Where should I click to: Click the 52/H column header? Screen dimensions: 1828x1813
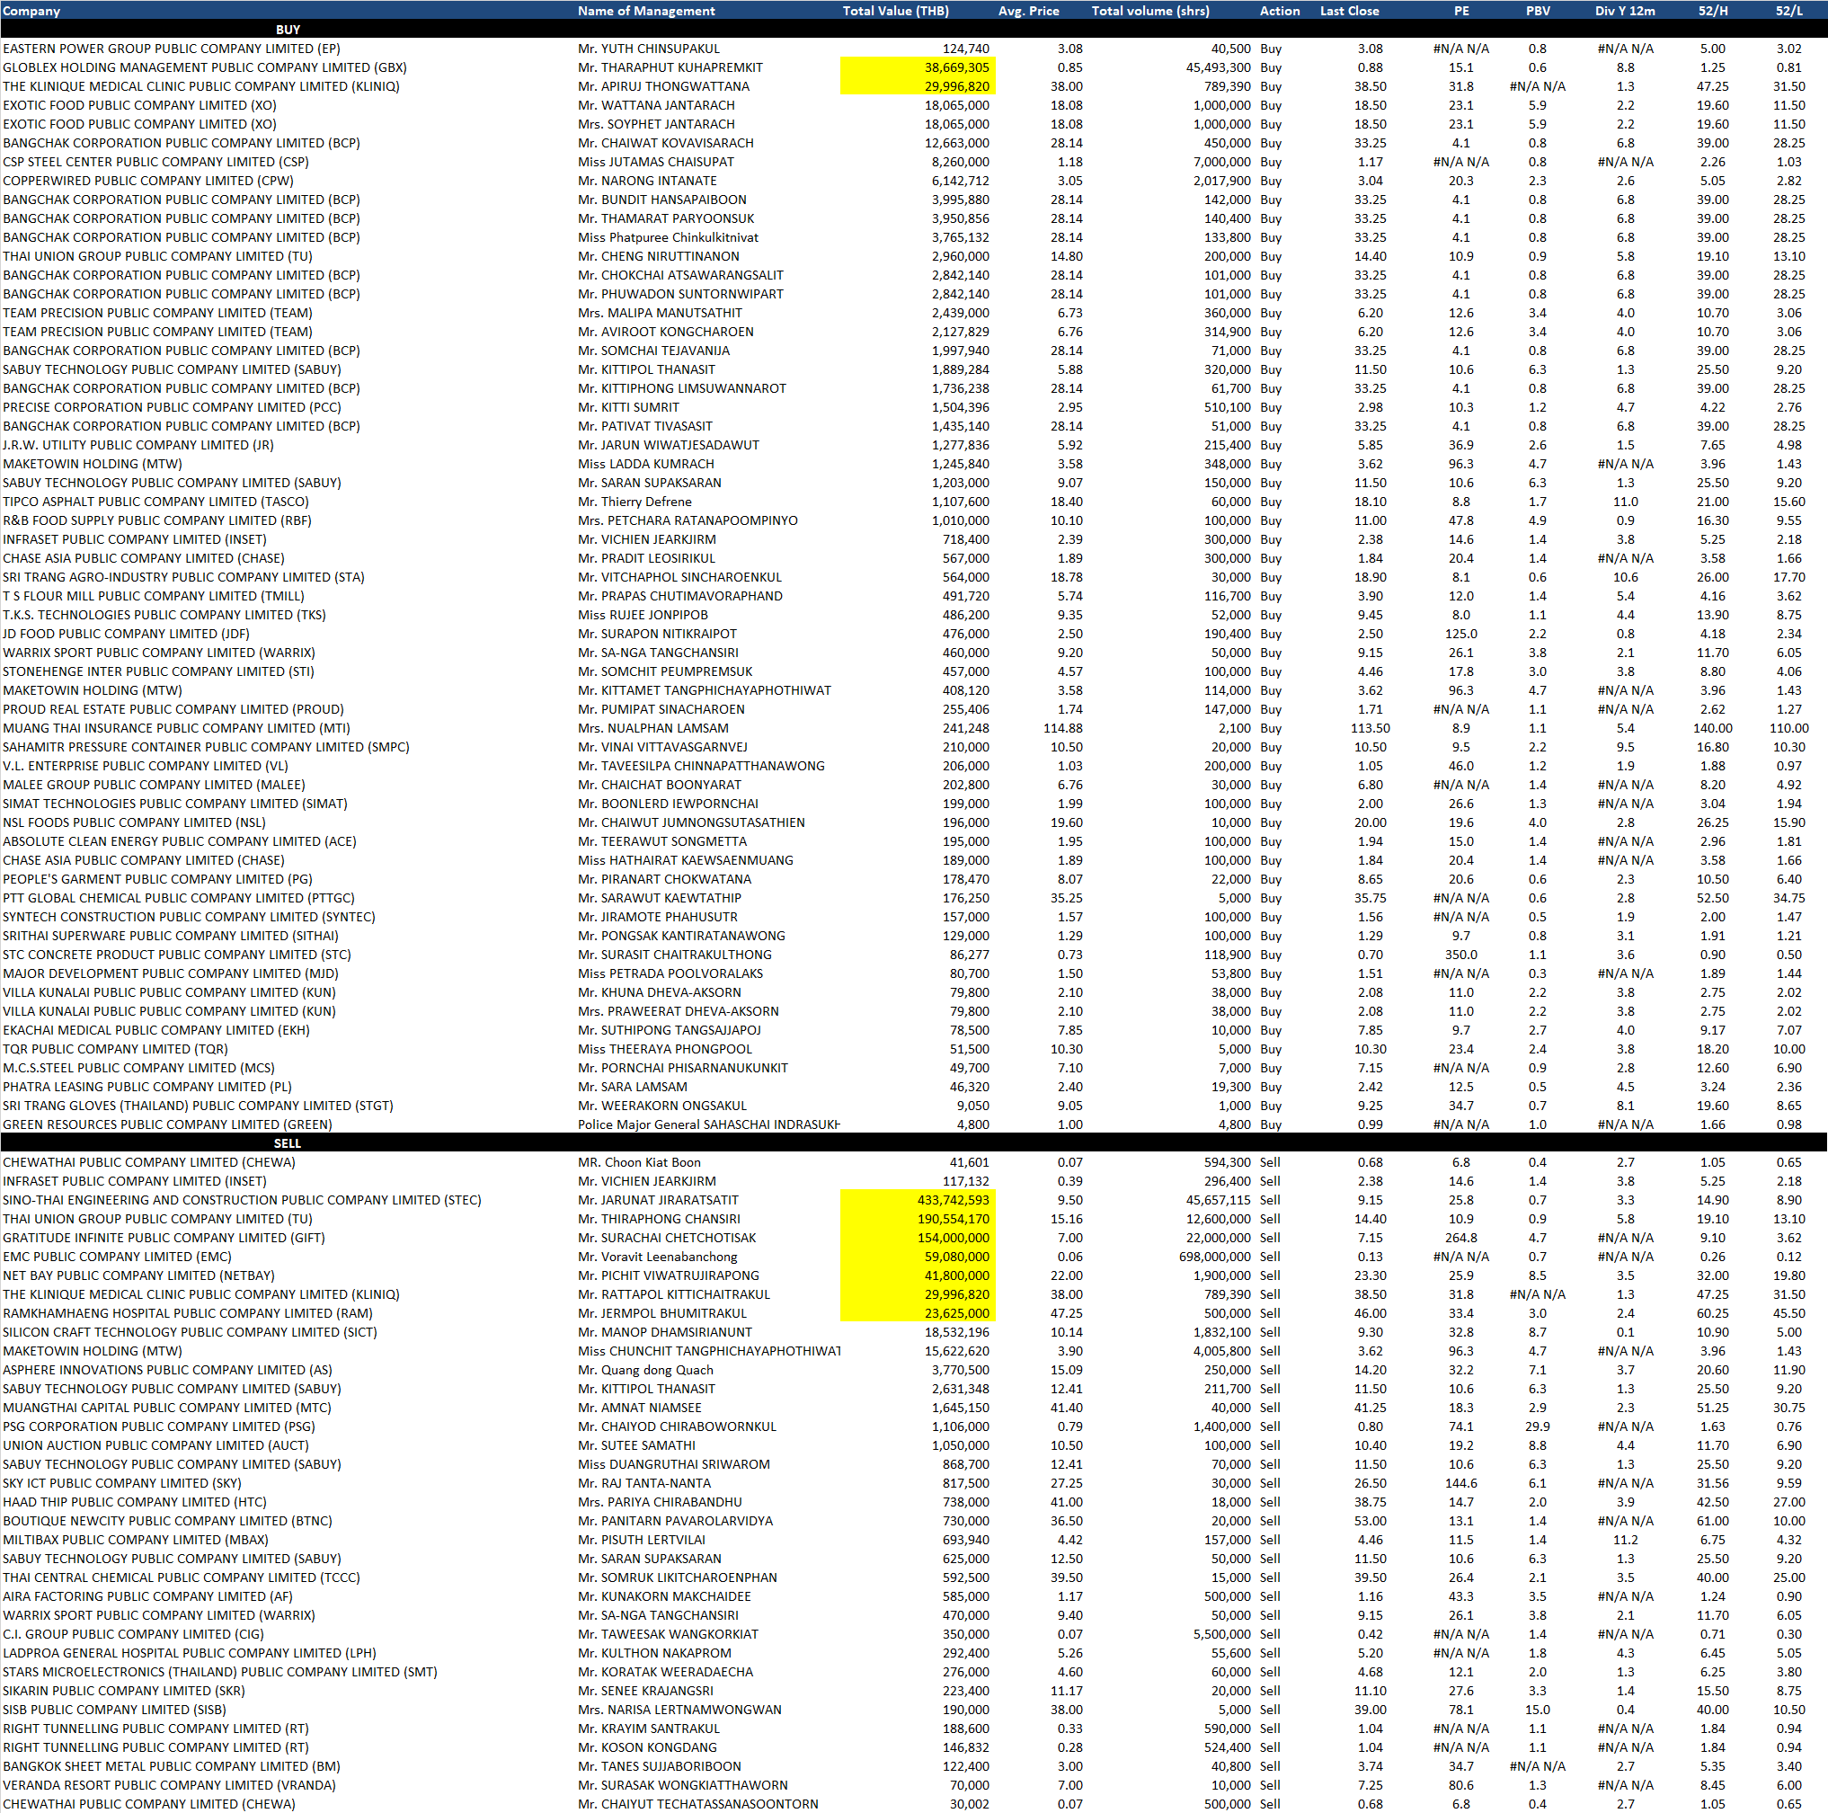1712,11
